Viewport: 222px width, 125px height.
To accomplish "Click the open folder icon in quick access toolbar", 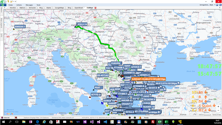I will tap(11, 1).
